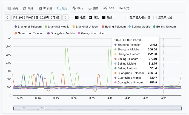
Task: Click tooltip row Beijing Unicom label
Action: click(127, 68)
